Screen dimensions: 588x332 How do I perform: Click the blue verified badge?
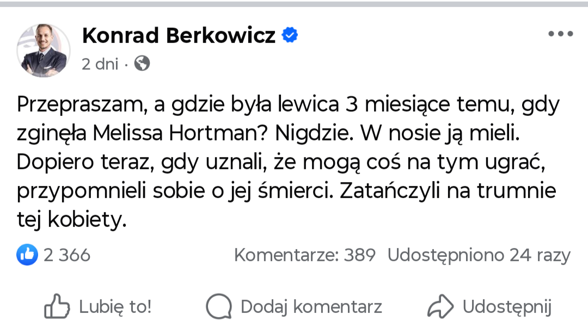[x=290, y=35]
